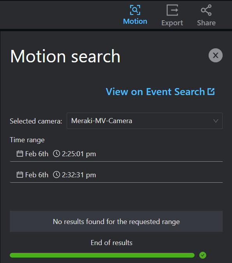The image size is (232, 263).
Task: Click the Motion search icon
Action: pos(135,10)
